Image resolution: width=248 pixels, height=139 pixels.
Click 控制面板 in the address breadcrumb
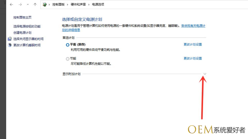58,5
